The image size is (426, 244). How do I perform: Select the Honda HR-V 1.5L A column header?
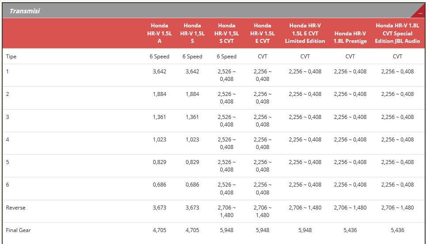(x=159, y=33)
